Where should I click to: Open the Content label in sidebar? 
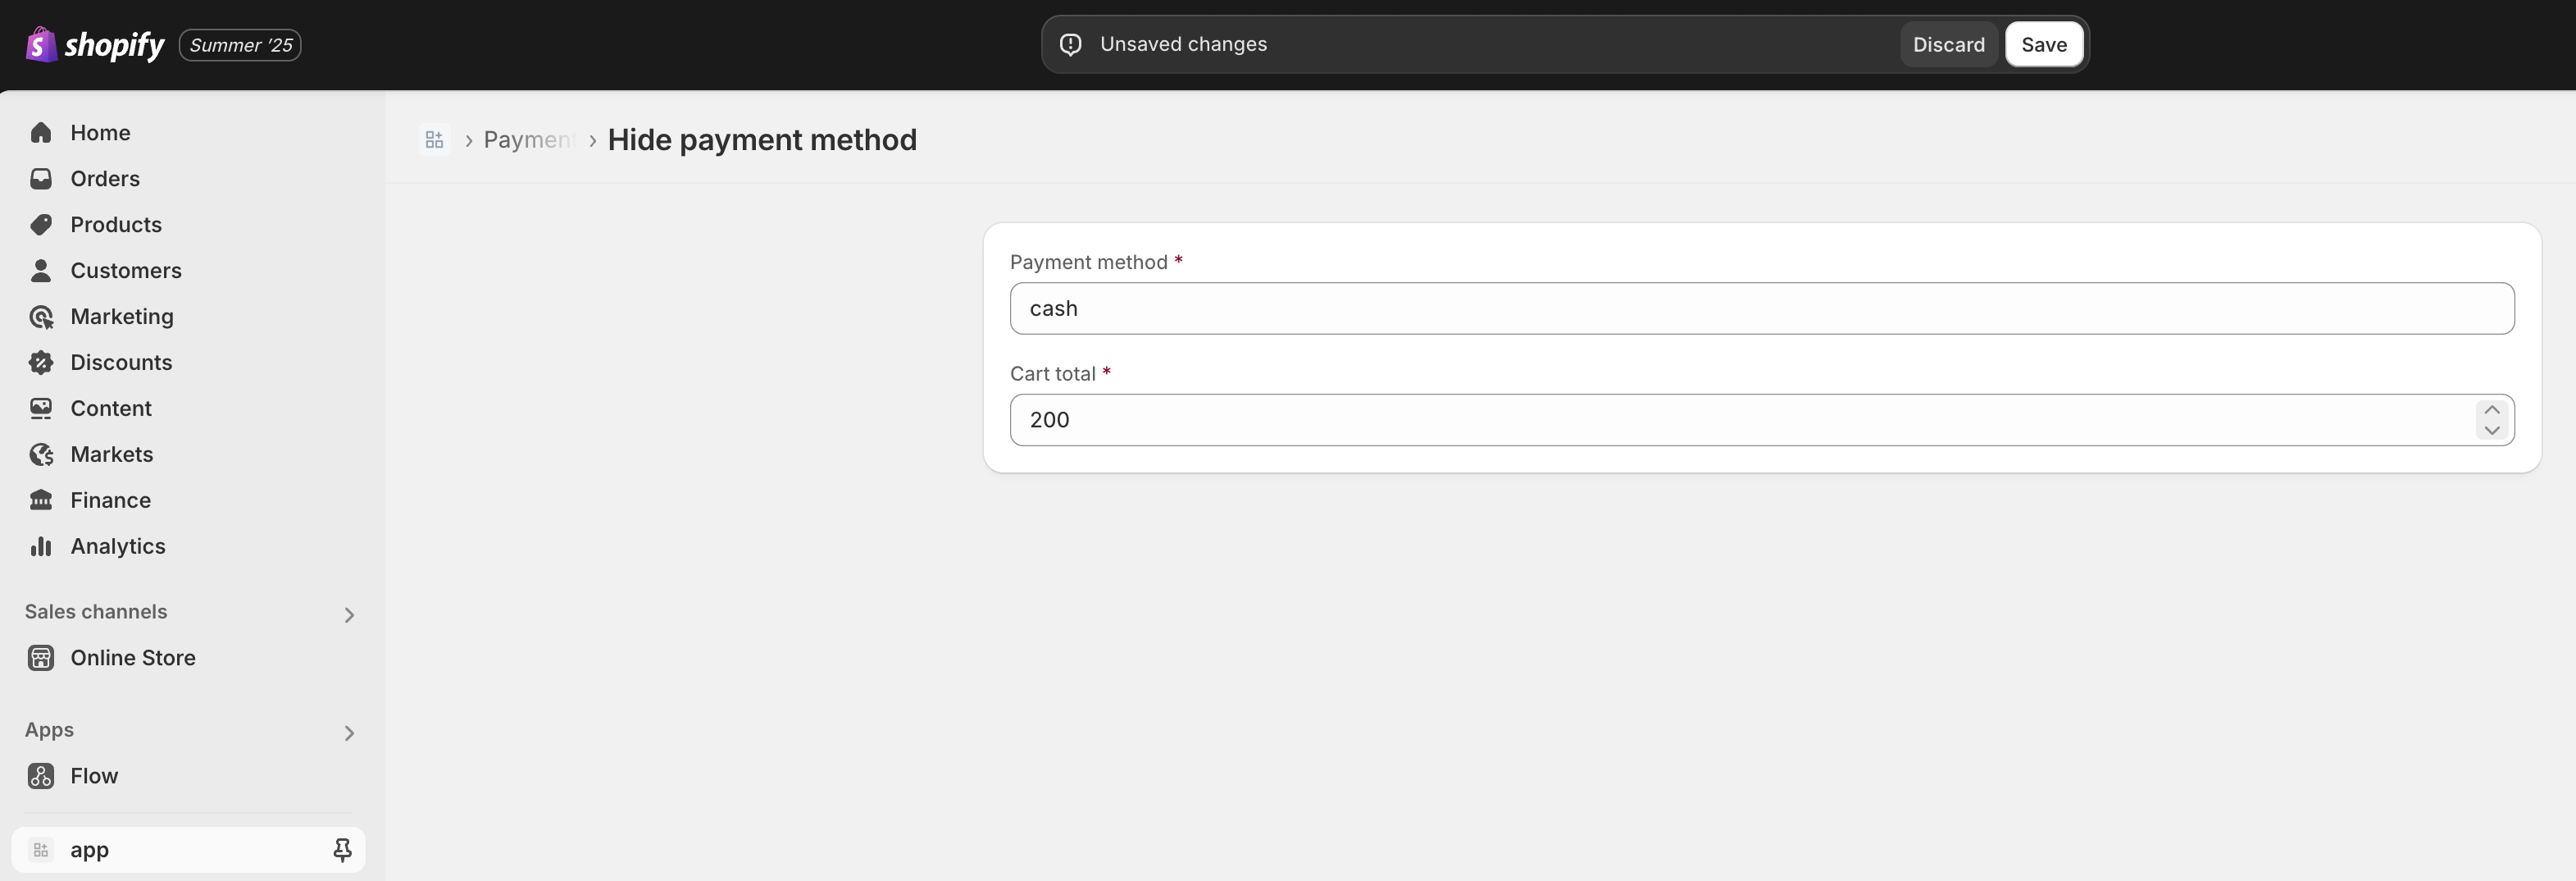pos(111,409)
